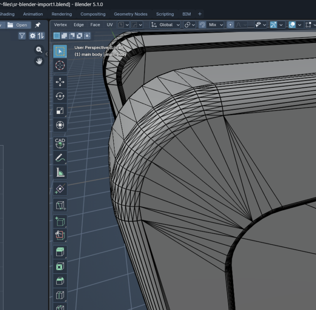Switch to the BIM workspace tab
The image size is (316, 310).
[x=187, y=14]
